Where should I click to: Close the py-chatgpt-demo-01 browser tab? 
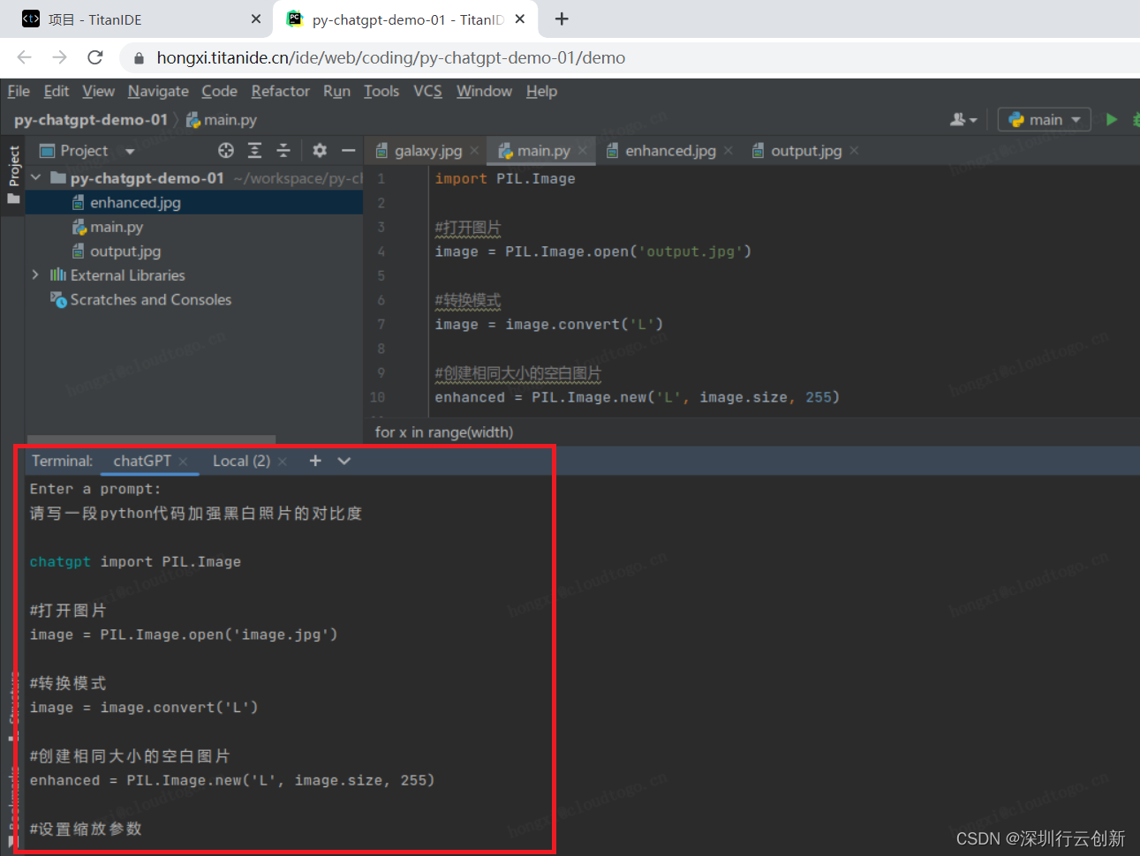point(520,19)
